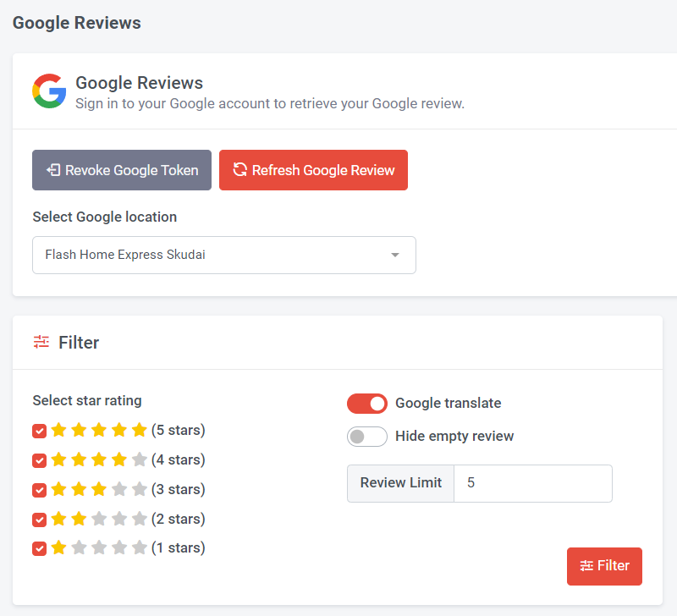This screenshot has height=616, width=677.
Task: Uncheck the 1 stars checkbox
Action: 39,548
